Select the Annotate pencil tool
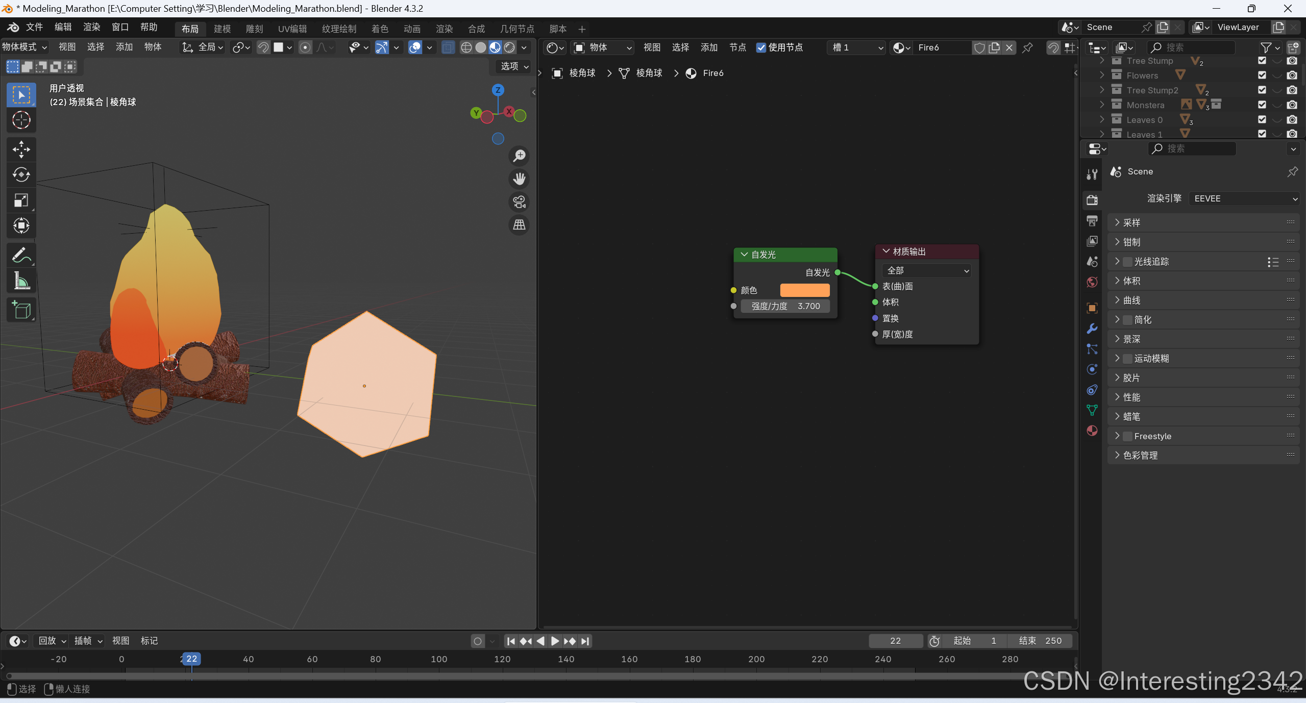 click(x=21, y=255)
